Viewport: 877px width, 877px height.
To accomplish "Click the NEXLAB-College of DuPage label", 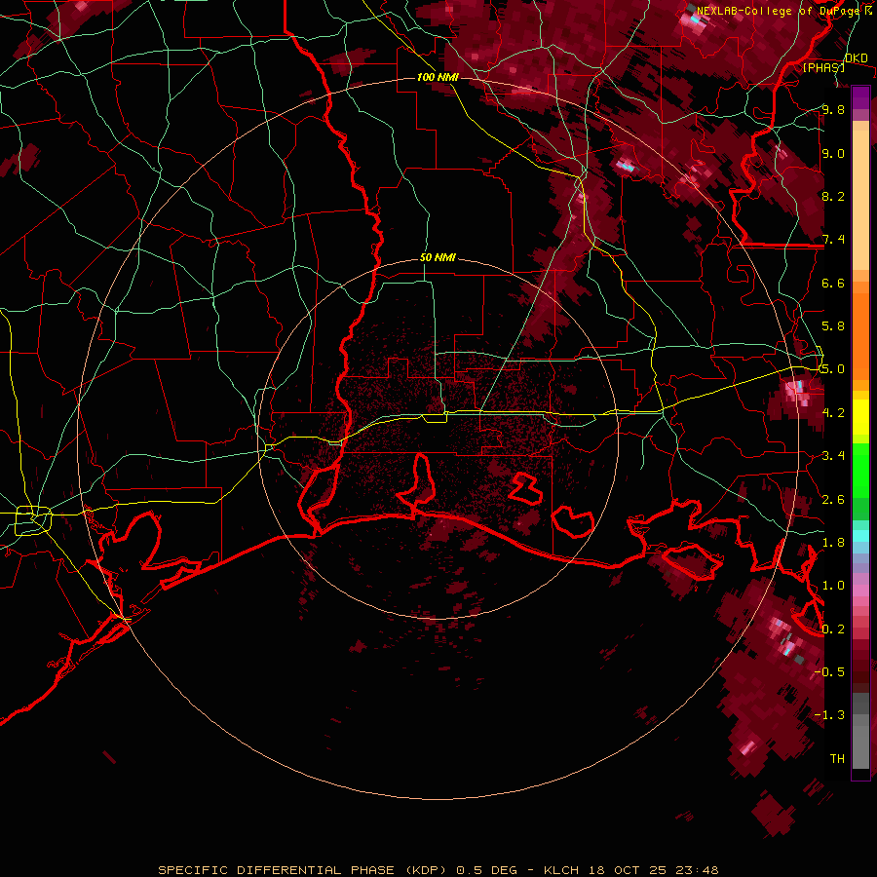I will [778, 11].
